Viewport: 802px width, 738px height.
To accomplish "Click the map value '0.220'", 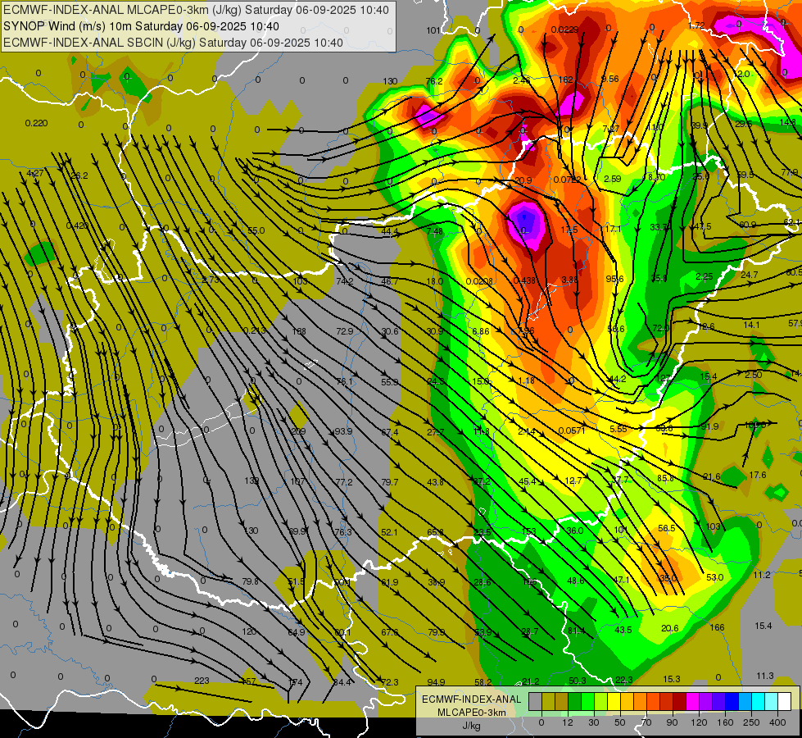I will tap(36, 123).
